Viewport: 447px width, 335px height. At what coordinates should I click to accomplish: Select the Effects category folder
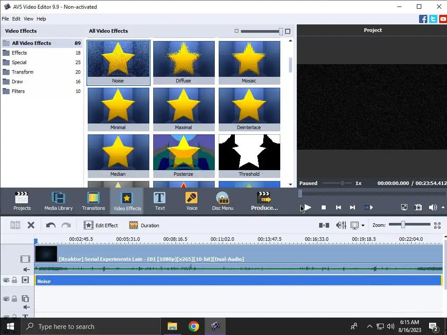coord(42,53)
